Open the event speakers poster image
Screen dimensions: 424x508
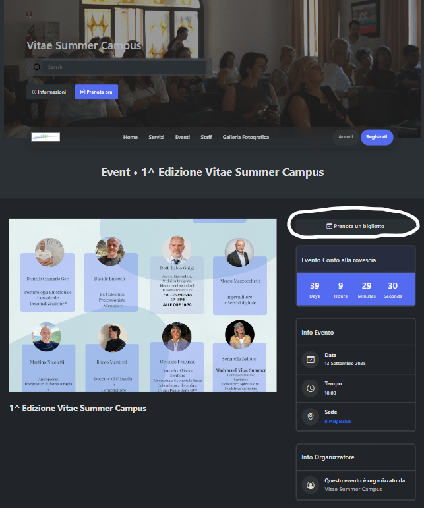click(x=142, y=305)
